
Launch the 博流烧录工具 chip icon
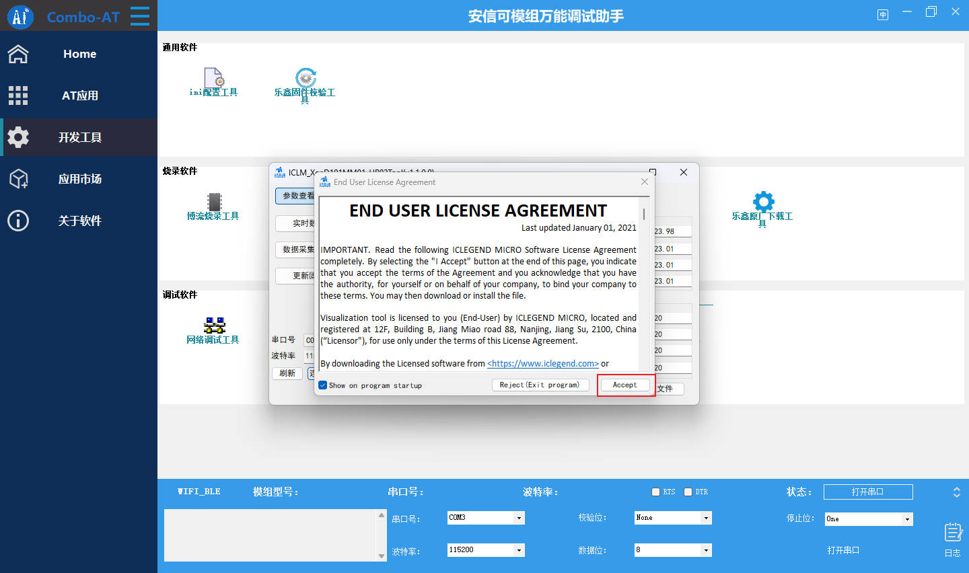(214, 202)
